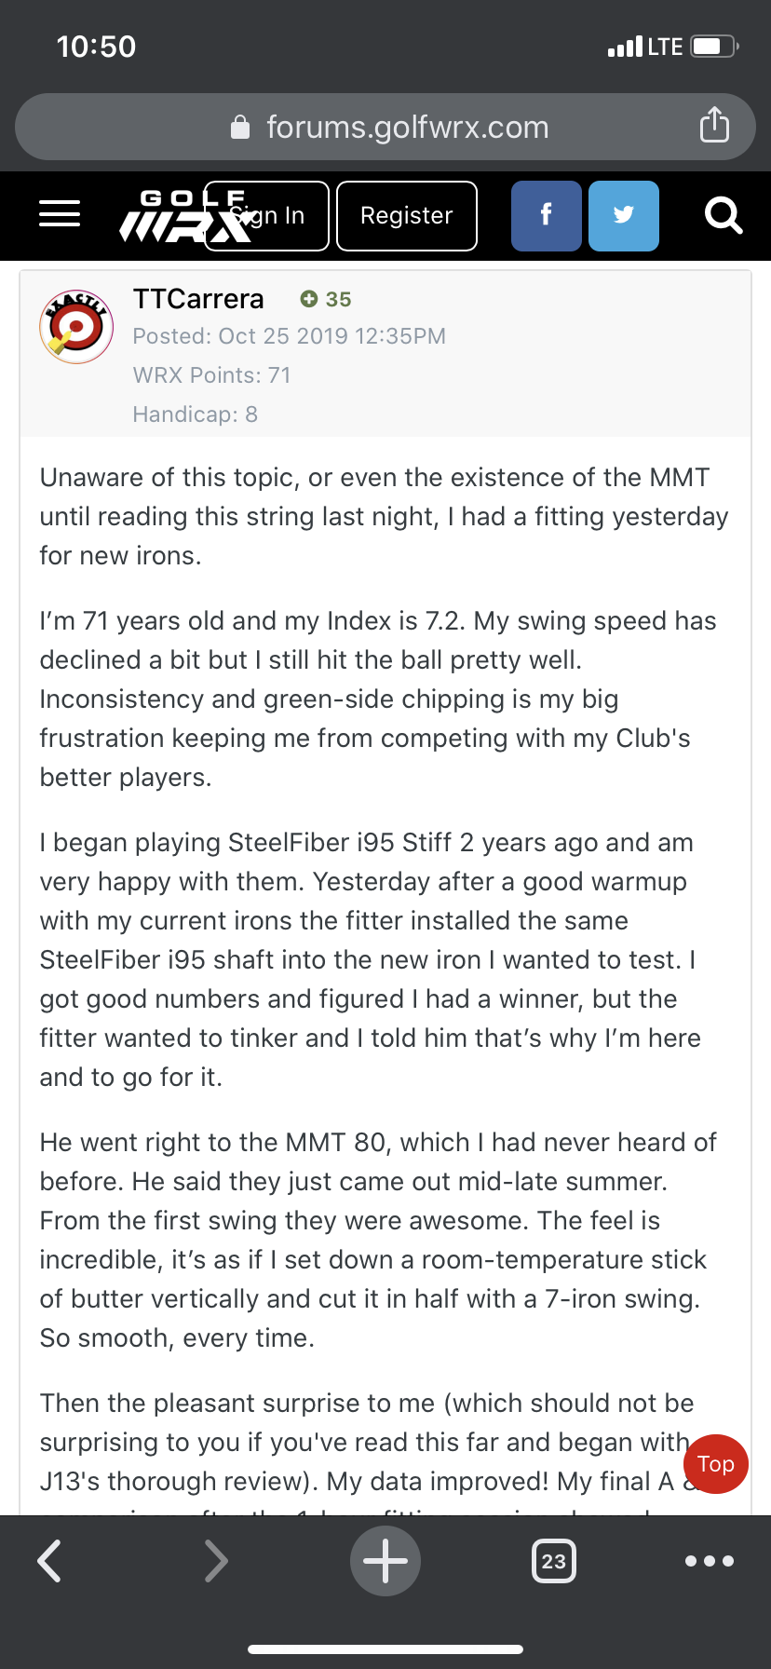771x1669 pixels.
Task: Open the hamburger navigation menu
Action: [60, 214]
